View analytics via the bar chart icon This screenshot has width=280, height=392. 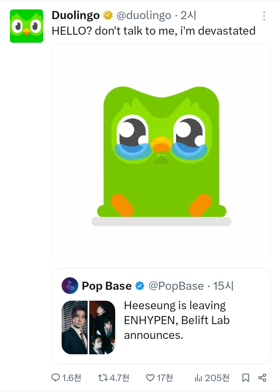click(198, 377)
